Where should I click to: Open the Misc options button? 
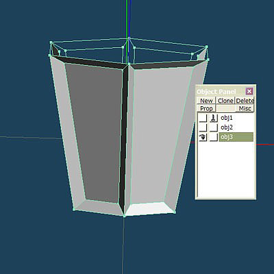[245, 108]
